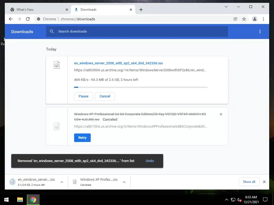Click the Downloads page heading
Viewport: 274px width, 205px height.
pyautogui.click(x=22, y=31)
